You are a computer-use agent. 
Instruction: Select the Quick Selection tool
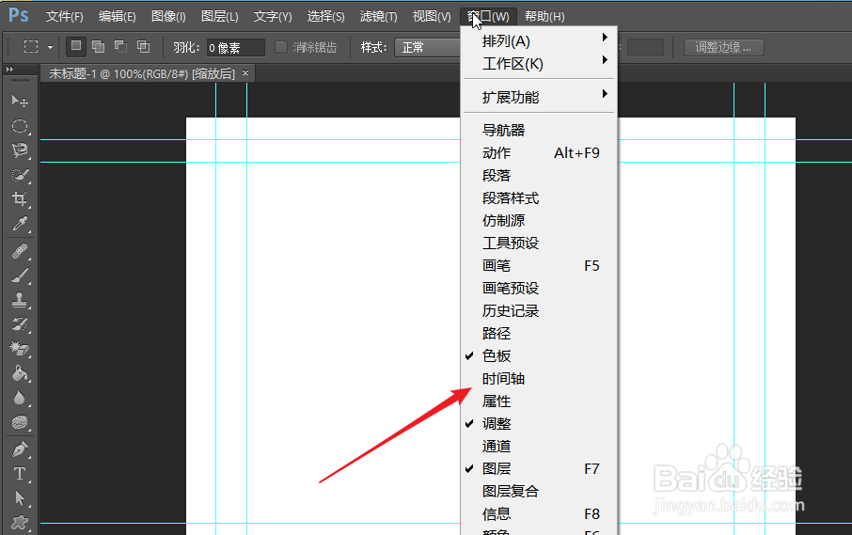tap(20, 174)
